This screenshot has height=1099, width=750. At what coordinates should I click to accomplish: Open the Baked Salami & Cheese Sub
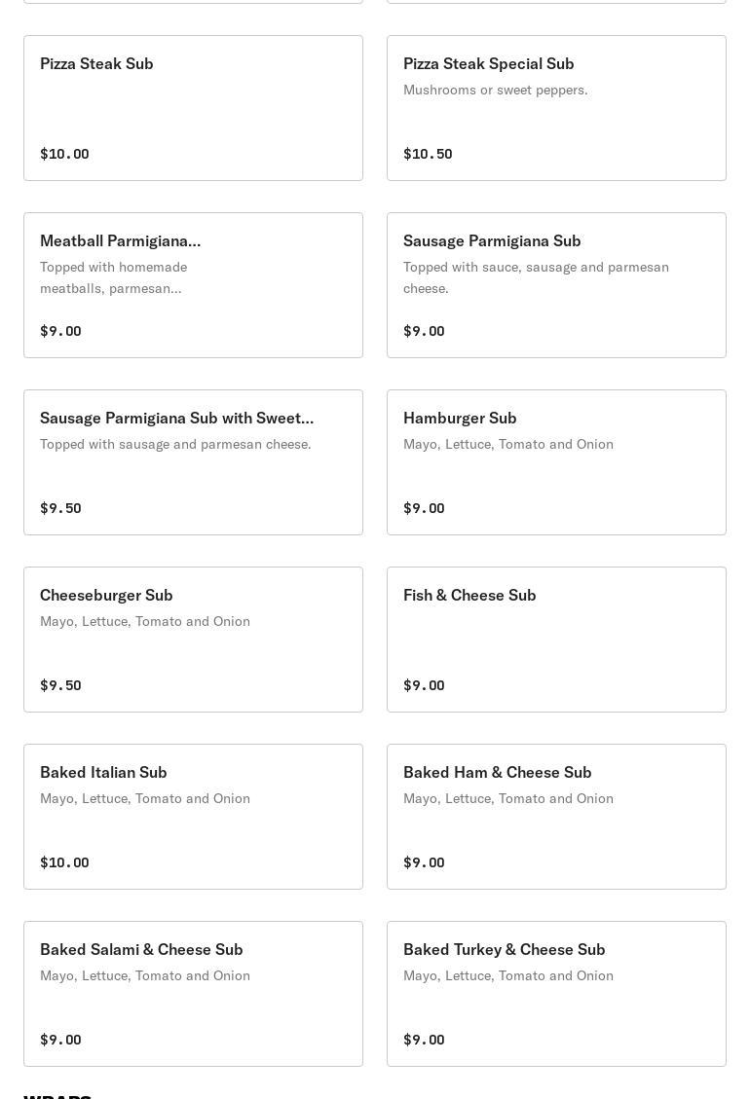pyautogui.click(x=193, y=994)
